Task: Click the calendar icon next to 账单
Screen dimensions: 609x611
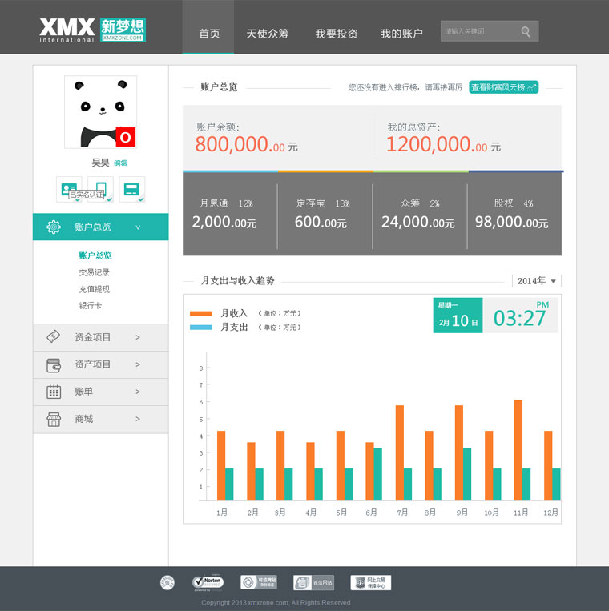Action: (x=54, y=392)
